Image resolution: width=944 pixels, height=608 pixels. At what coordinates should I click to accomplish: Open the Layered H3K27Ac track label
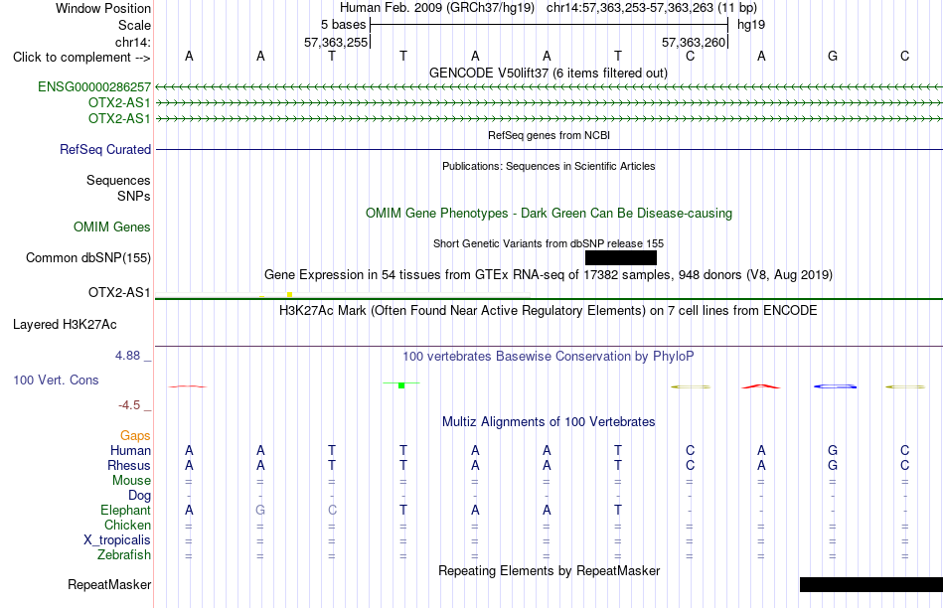[x=65, y=325]
